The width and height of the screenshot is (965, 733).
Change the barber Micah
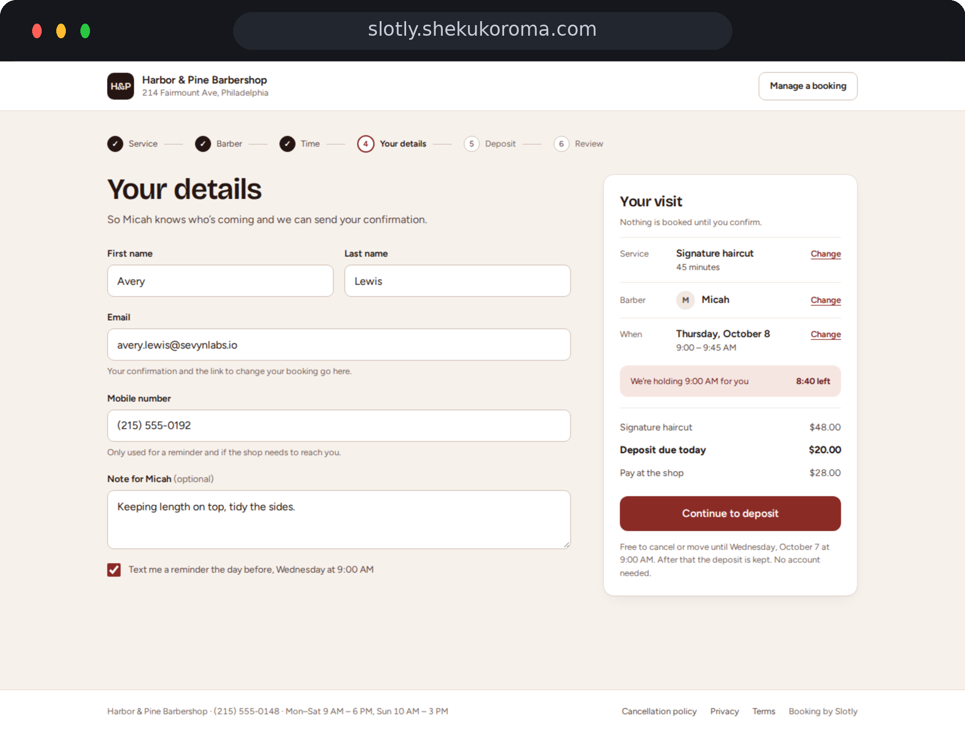coord(826,300)
